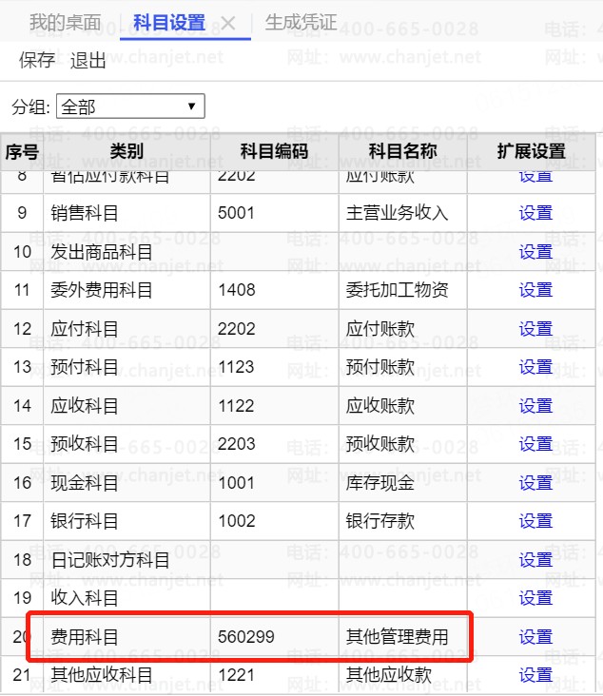Open 设置 link for 发出商品科目 row

pyautogui.click(x=535, y=252)
